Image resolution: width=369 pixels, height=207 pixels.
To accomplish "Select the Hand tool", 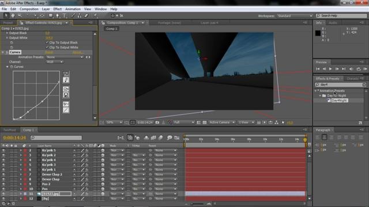I will (13, 16).
